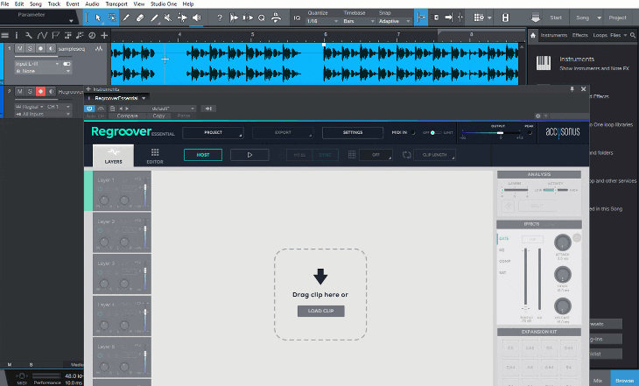Click the Start page button
The width and height of the screenshot is (639, 386).
pos(556,18)
